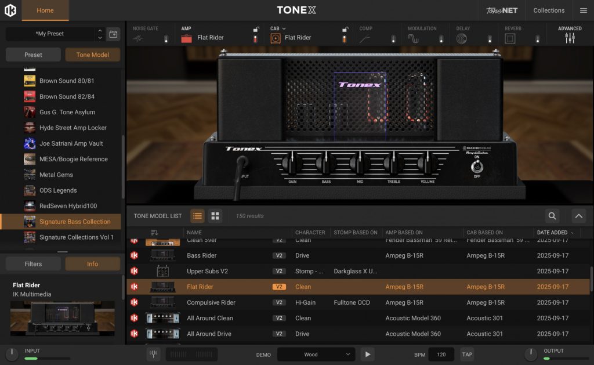This screenshot has width=594, height=365.
Task: Open ToneNET
Action: click(x=502, y=10)
